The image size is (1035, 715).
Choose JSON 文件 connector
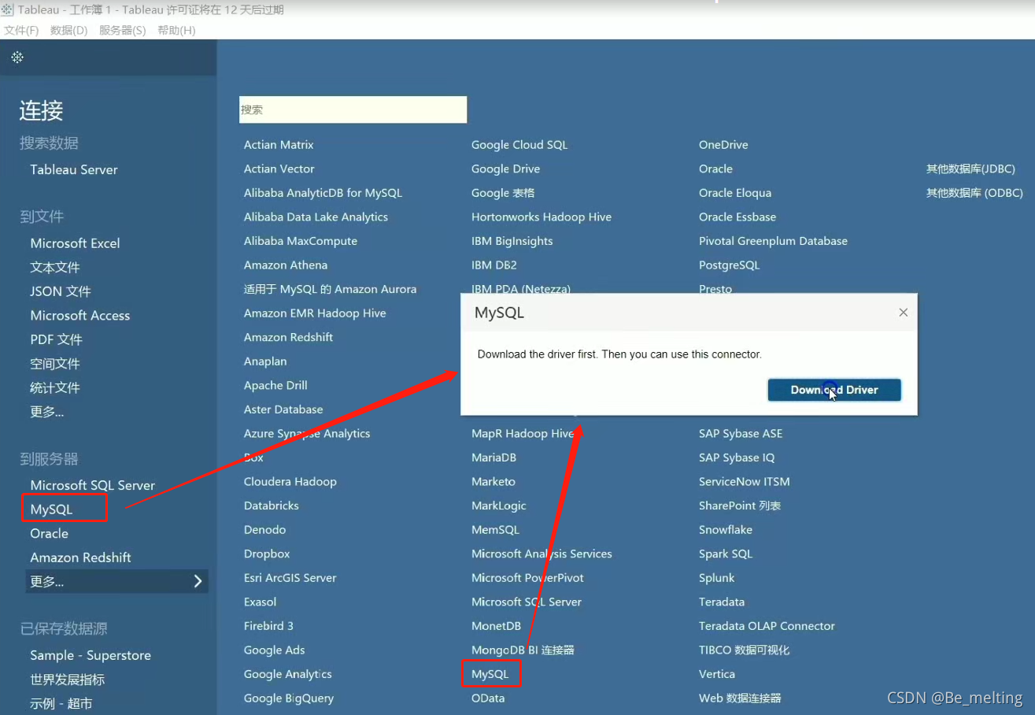pos(61,291)
